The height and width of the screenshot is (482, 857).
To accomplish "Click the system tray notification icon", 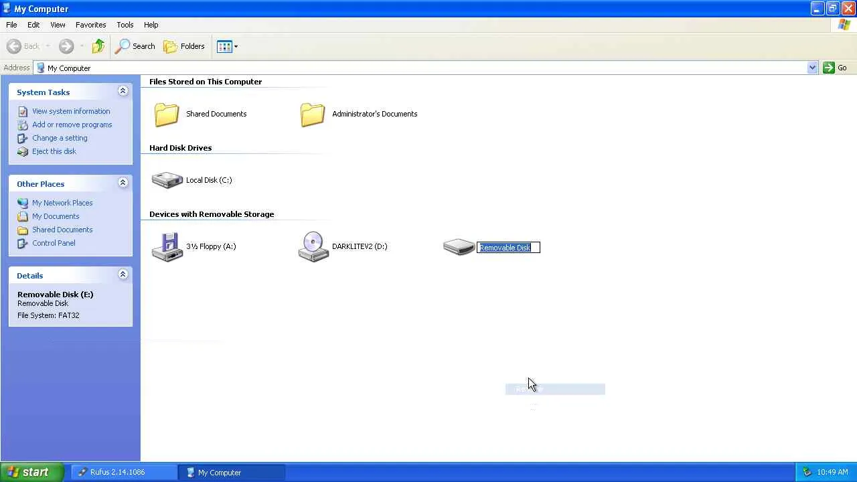I will click(x=807, y=472).
